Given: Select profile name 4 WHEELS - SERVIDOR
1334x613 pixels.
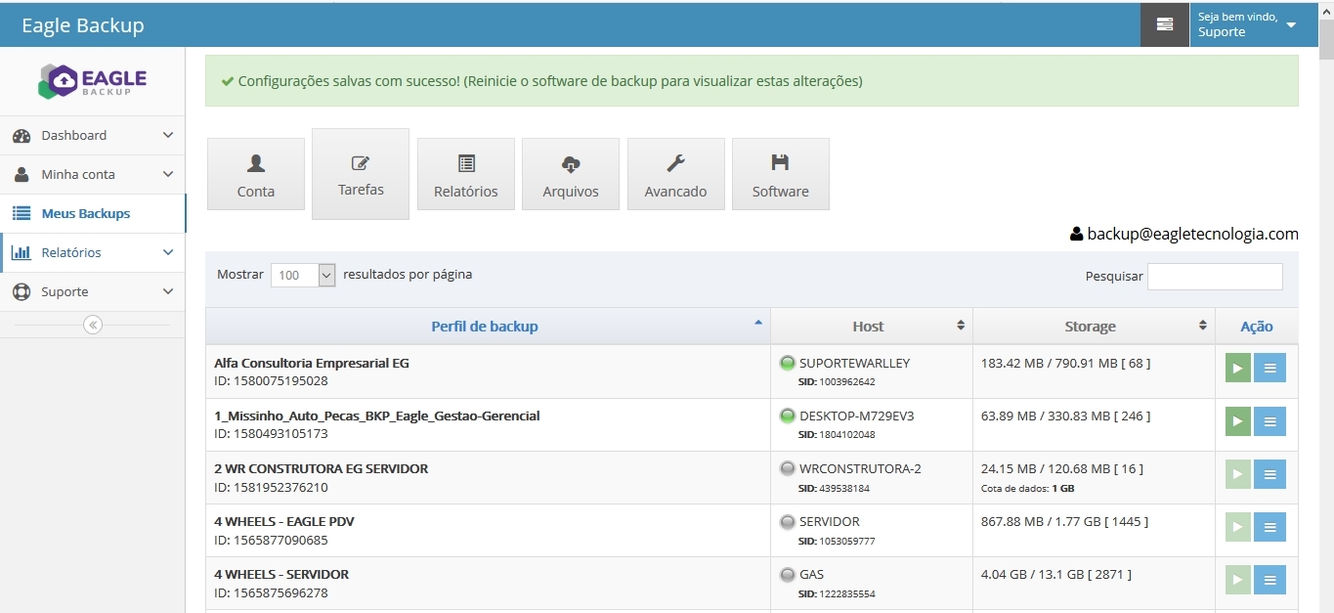Looking at the screenshot, I should (x=281, y=574).
